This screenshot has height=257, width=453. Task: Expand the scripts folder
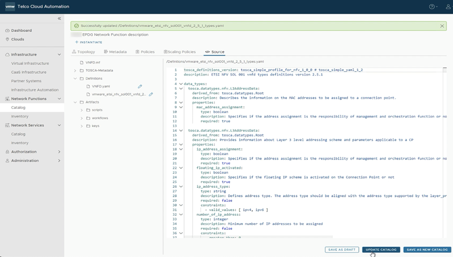82,110
